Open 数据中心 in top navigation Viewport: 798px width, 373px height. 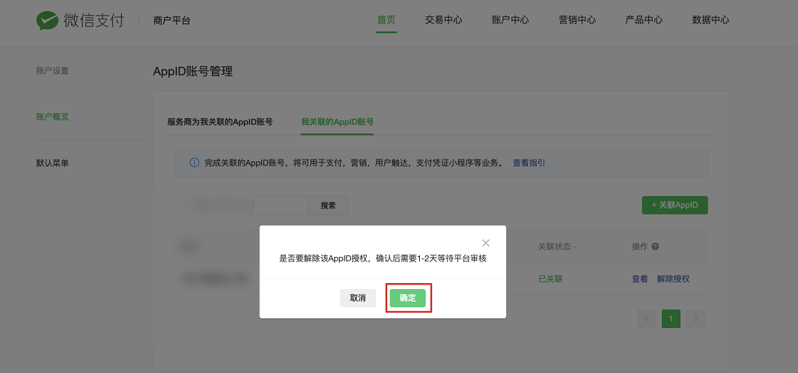tap(710, 20)
